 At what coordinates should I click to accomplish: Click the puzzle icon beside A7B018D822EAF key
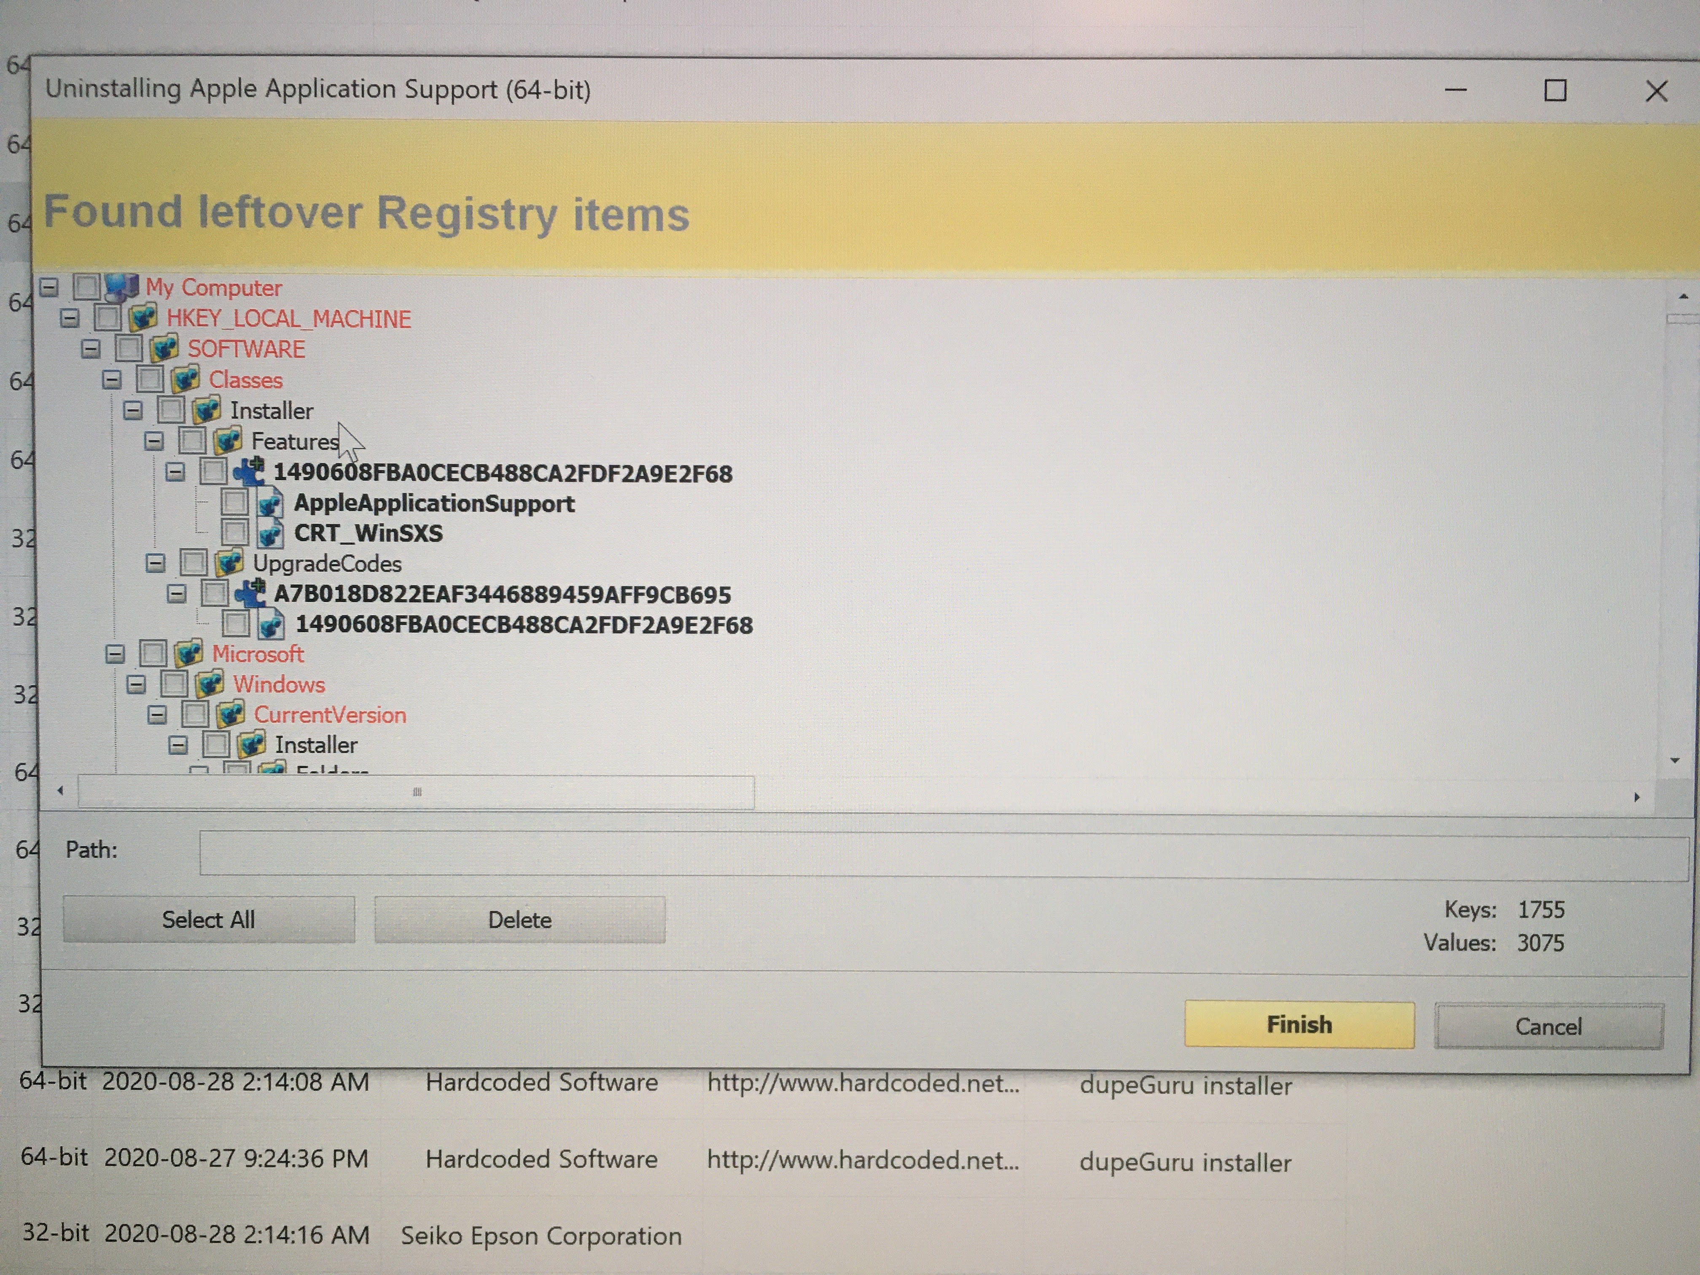point(250,594)
